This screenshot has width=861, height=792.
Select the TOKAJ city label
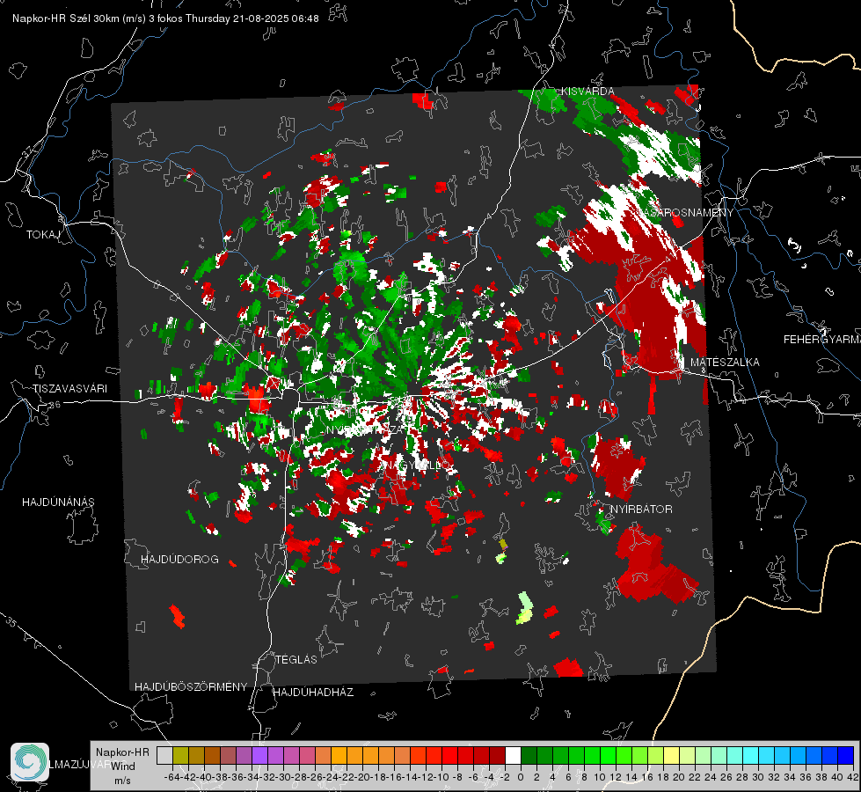[43, 235]
